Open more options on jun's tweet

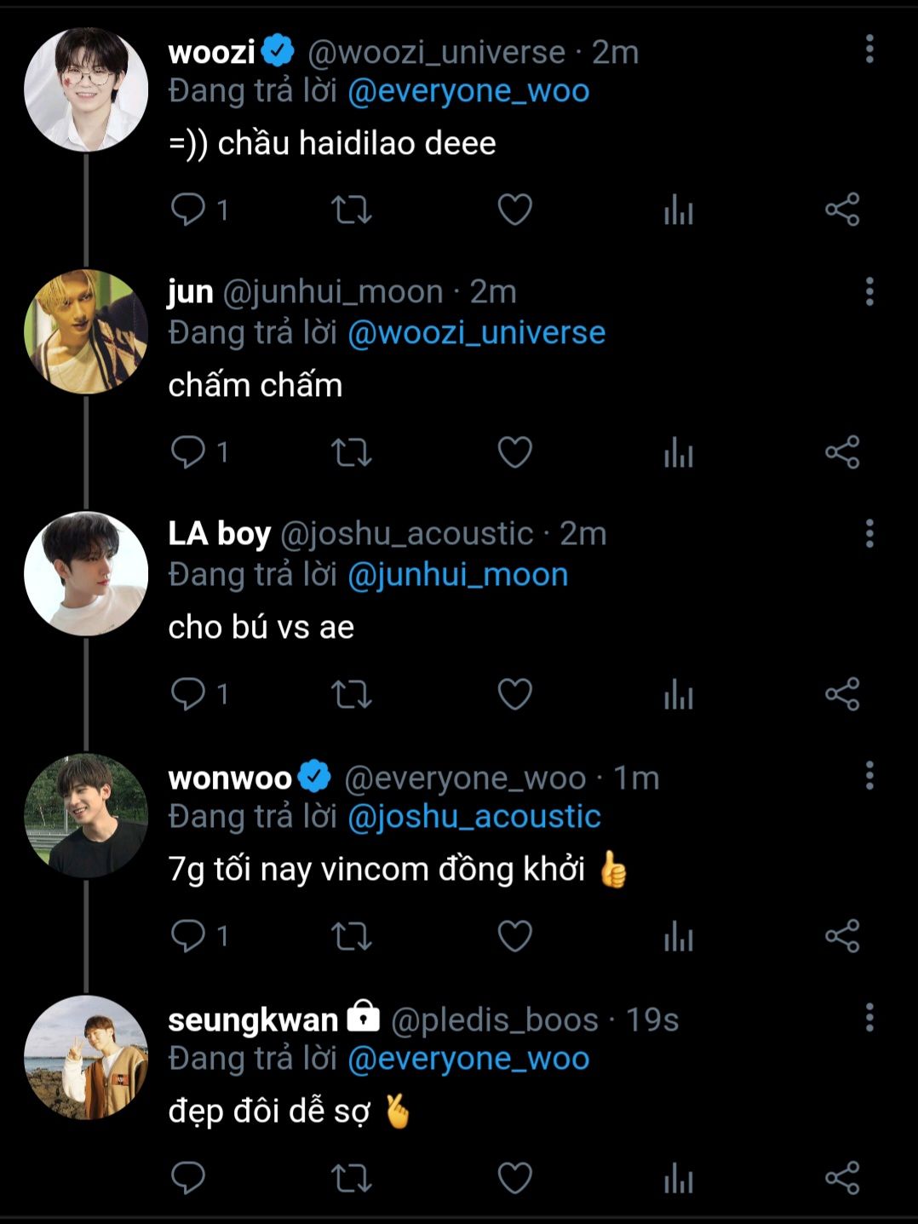(x=869, y=291)
